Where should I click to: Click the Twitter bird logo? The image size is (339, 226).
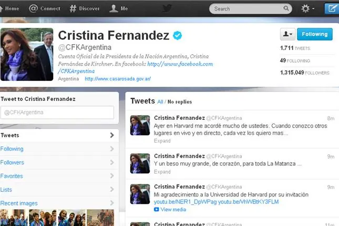167,8
